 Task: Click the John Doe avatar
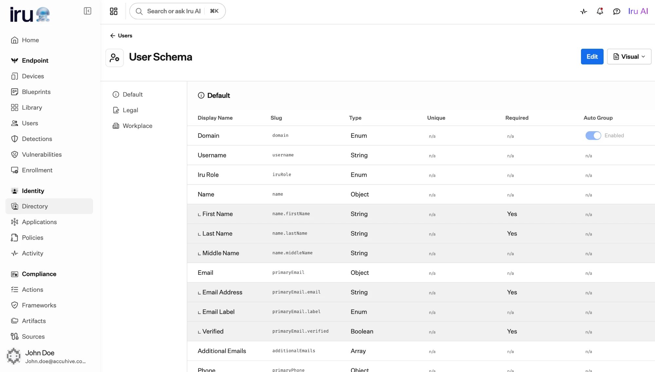click(13, 356)
